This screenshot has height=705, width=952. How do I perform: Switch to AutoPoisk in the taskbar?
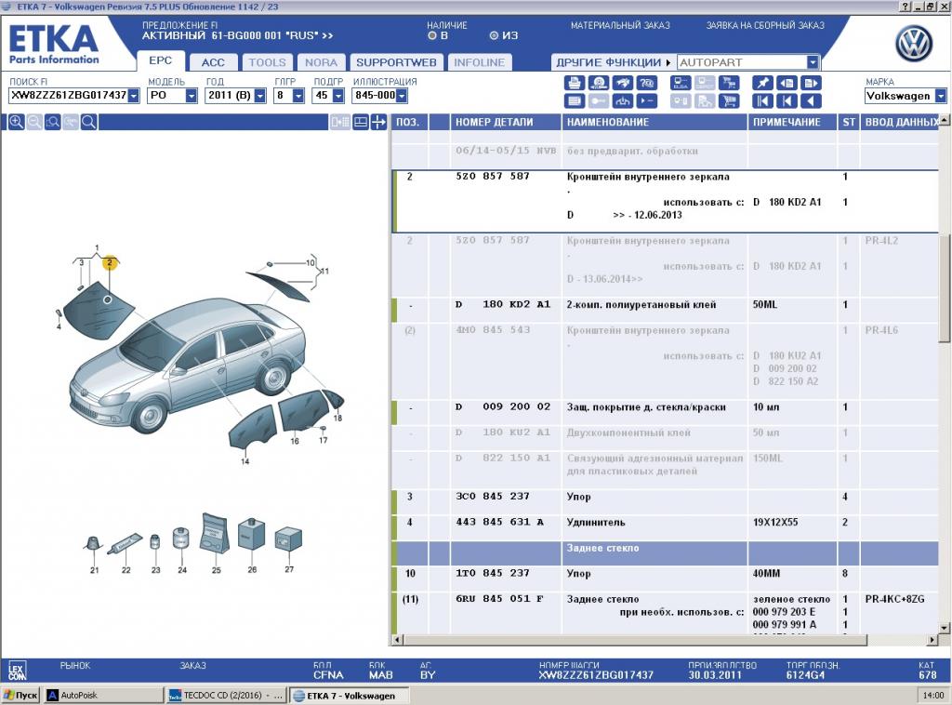103,696
